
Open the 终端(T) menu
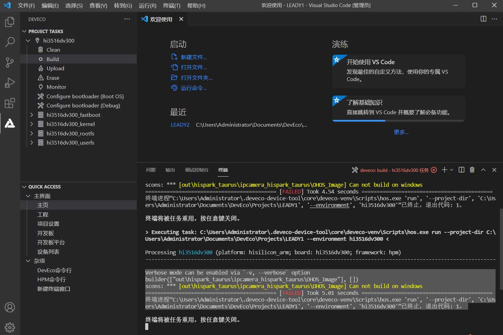pyautogui.click(x=172, y=5)
